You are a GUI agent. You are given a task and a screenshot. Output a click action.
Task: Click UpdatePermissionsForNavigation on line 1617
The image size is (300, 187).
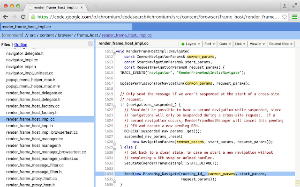pyautogui.click(x=151, y=83)
